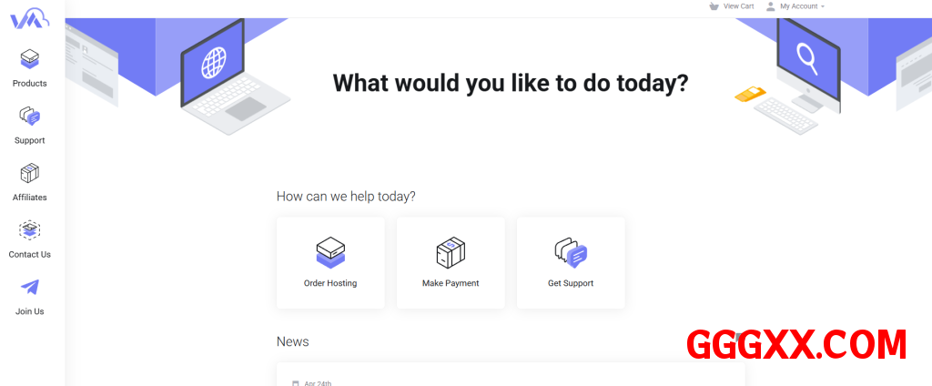Expand the My Account dropdown arrow
The height and width of the screenshot is (386, 932).
823,6
